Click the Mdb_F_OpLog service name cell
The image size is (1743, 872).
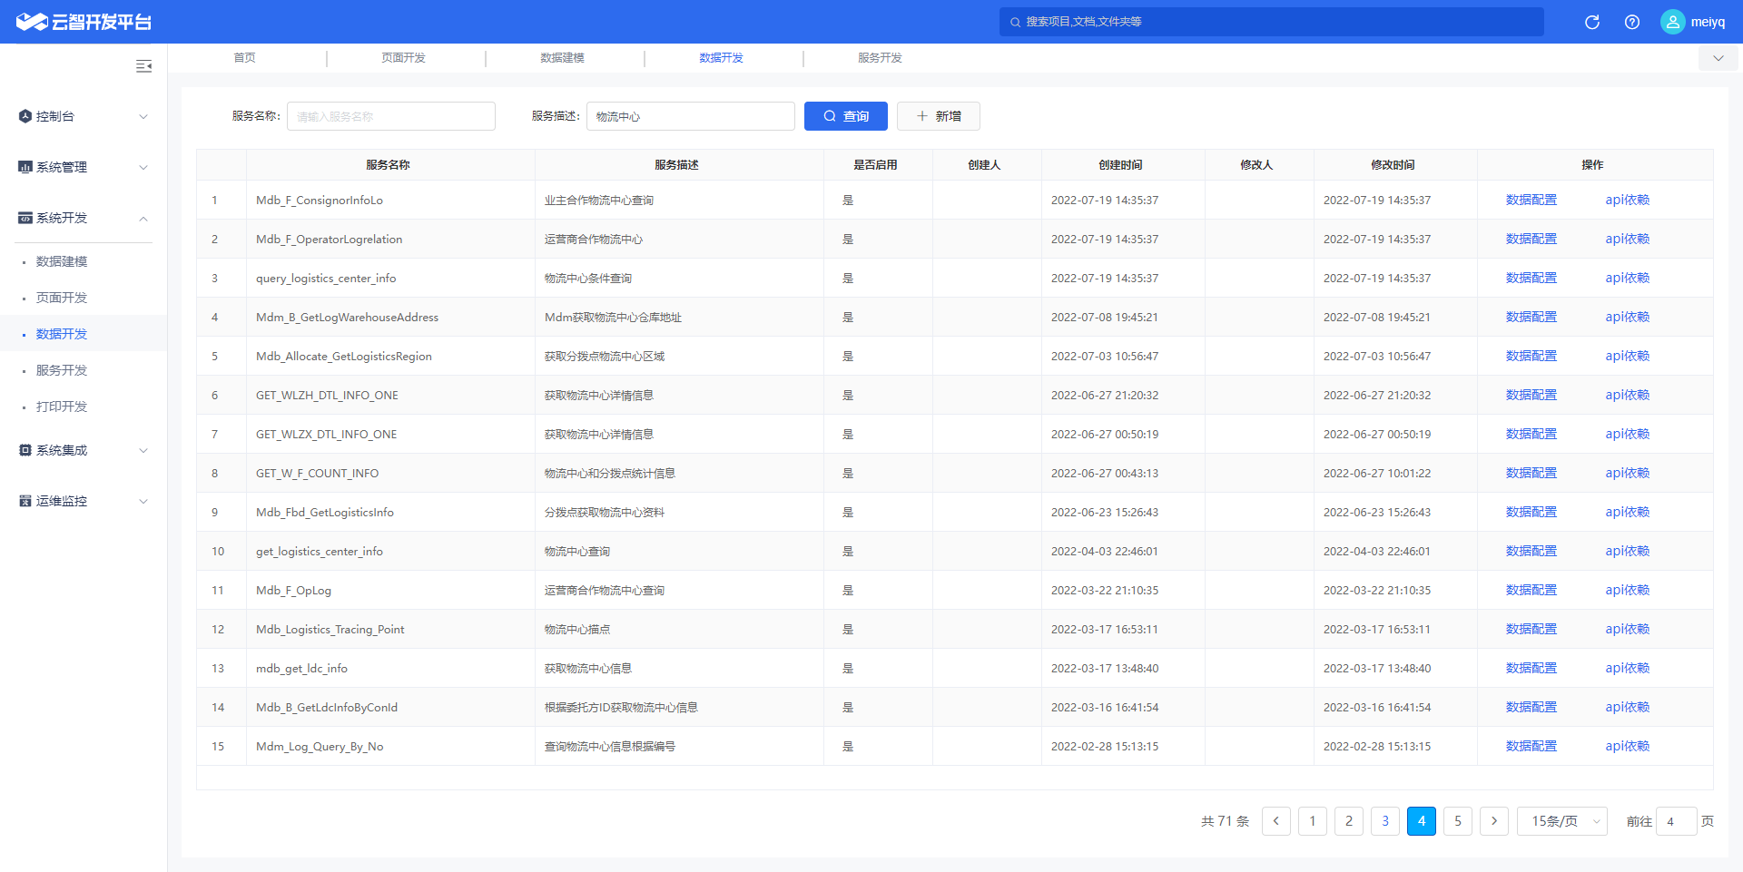pyautogui.click(x=390, y=590)
